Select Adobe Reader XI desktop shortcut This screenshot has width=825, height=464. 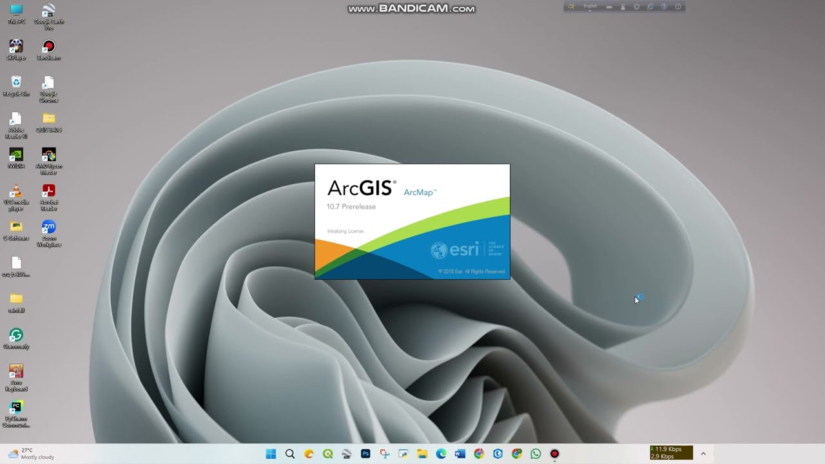(x=16, y=124)
